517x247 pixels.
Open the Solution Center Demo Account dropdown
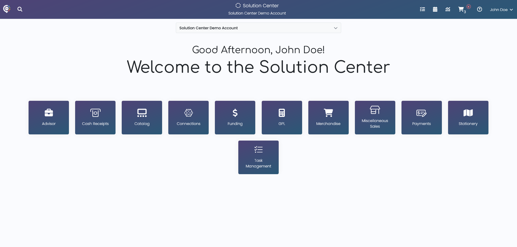tap(258, 28)
